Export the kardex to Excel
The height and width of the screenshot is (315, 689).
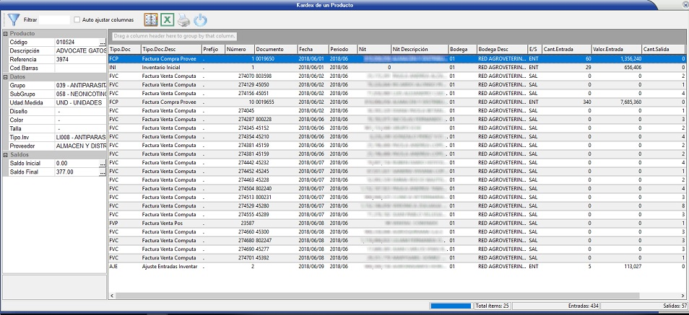click(168, 20)
